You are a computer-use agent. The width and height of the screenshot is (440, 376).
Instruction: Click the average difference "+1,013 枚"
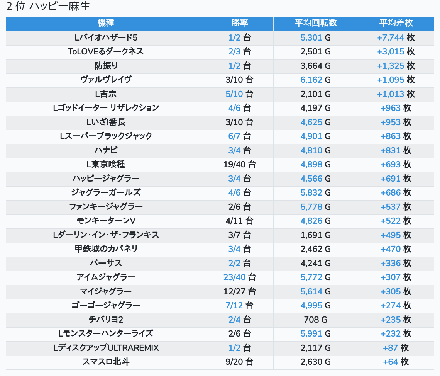point(396,94)
